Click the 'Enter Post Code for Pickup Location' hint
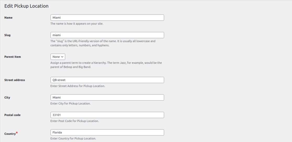Screen dimensions: 292x142 pos(75,121)
